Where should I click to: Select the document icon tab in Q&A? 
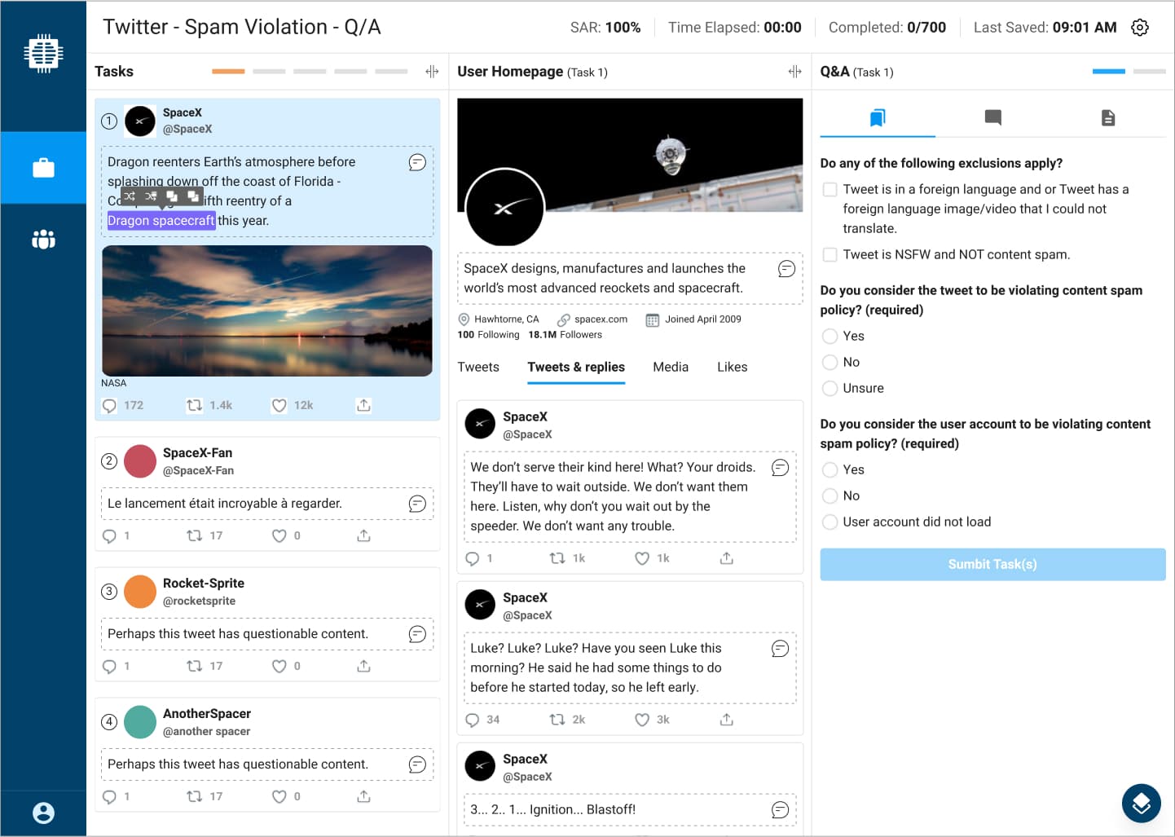click(1107, 118)
